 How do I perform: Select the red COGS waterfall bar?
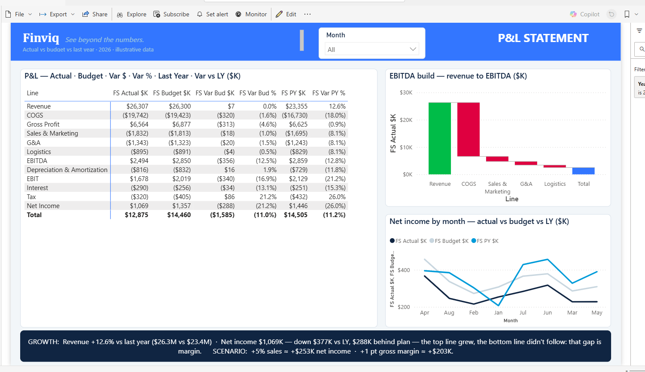[469, 130]
